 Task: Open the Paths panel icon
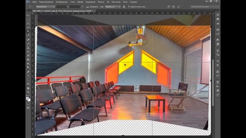[218, 95]
